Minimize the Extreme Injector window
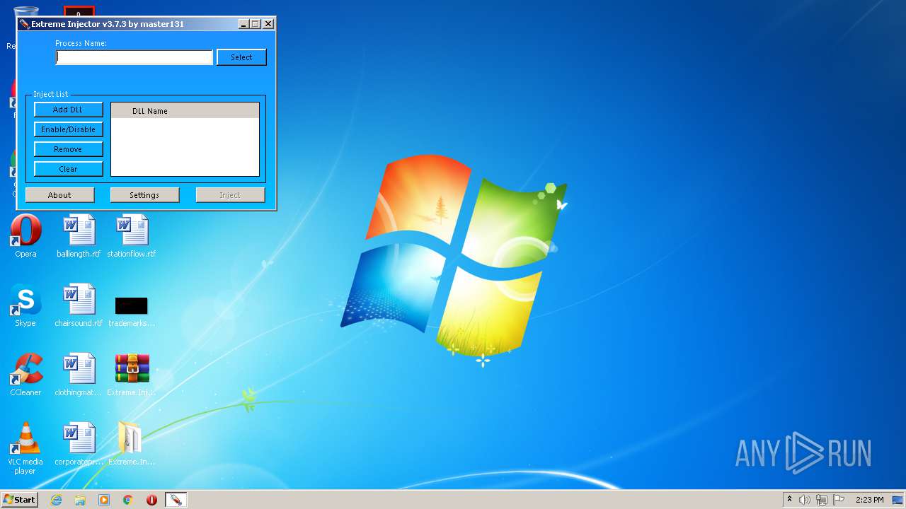This screenshot has width=906, height=509. [x=243, y=24]
